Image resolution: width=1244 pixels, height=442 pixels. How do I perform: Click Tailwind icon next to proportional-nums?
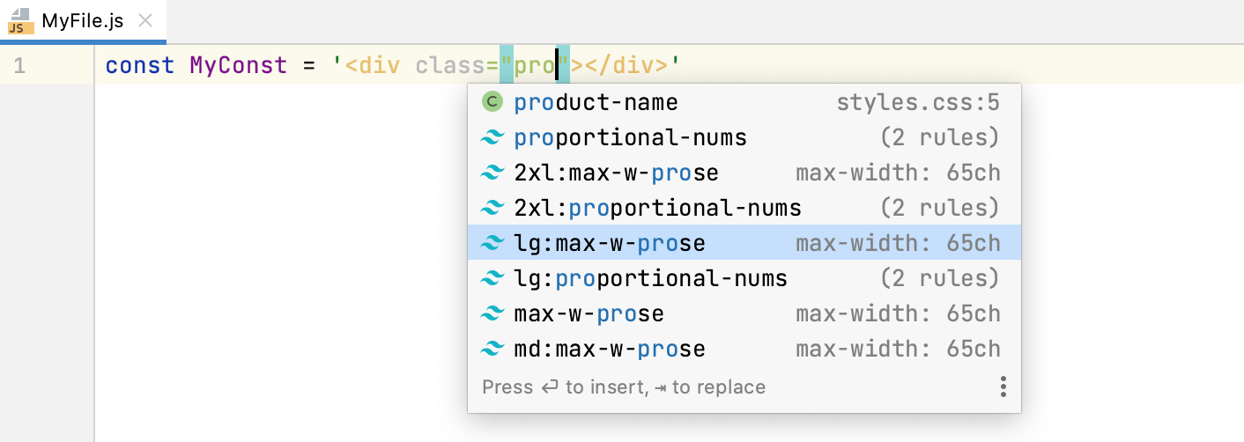coord(492,138)
